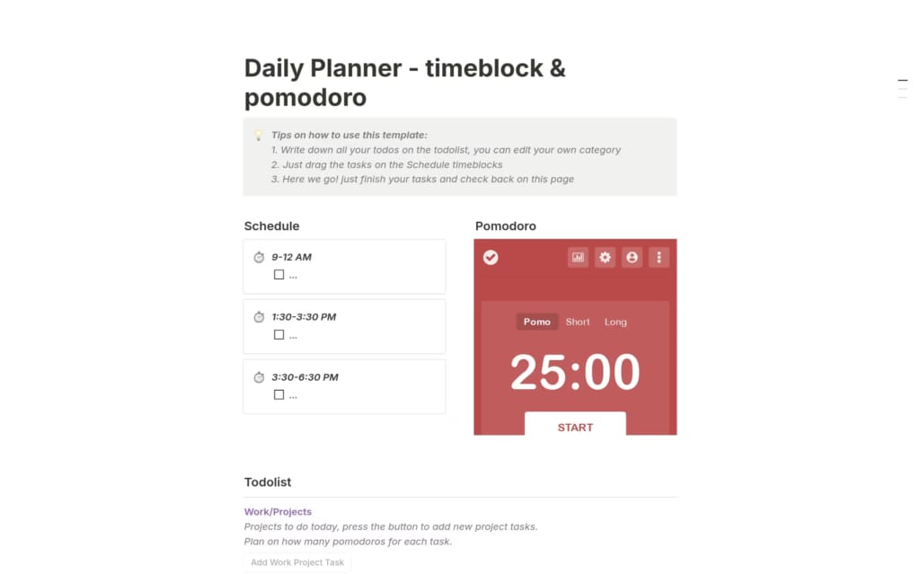Expand the 9-12 AM todo placeholder
Viewport: 920px width, 574px height.
click(292, 274)
